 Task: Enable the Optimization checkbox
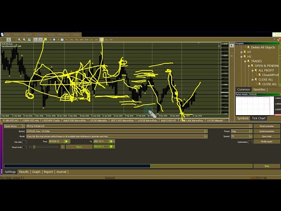click(250, 142)
